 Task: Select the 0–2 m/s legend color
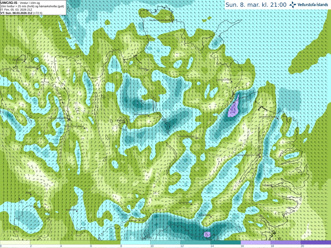[x=15, y=242]
